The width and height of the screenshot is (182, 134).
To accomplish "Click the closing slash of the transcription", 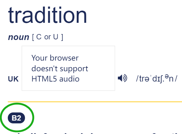I will (x=176, y=79).
